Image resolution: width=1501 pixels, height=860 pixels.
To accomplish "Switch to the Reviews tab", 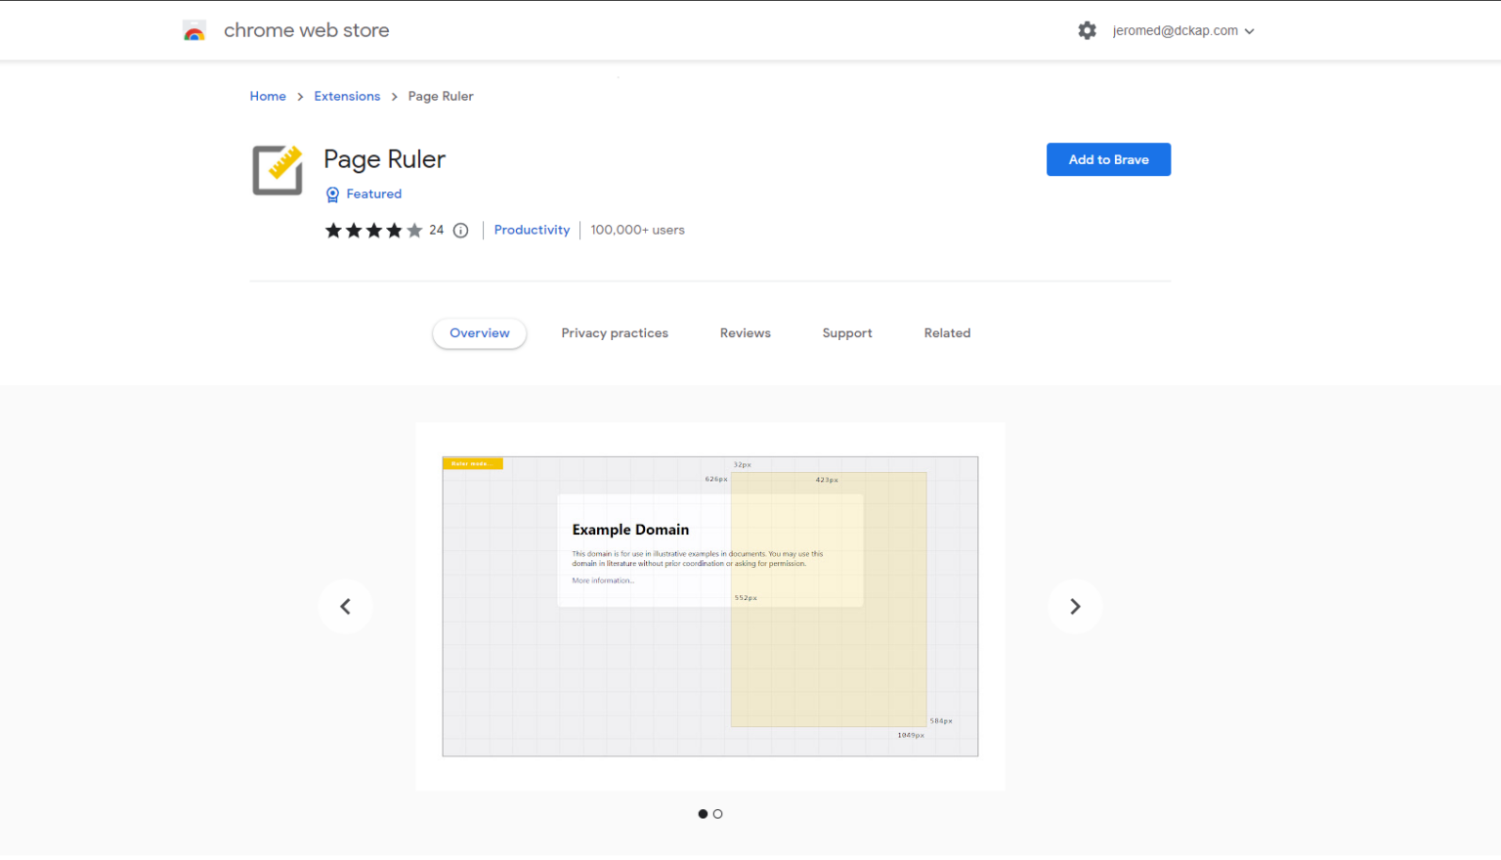I will coord(745,332).
